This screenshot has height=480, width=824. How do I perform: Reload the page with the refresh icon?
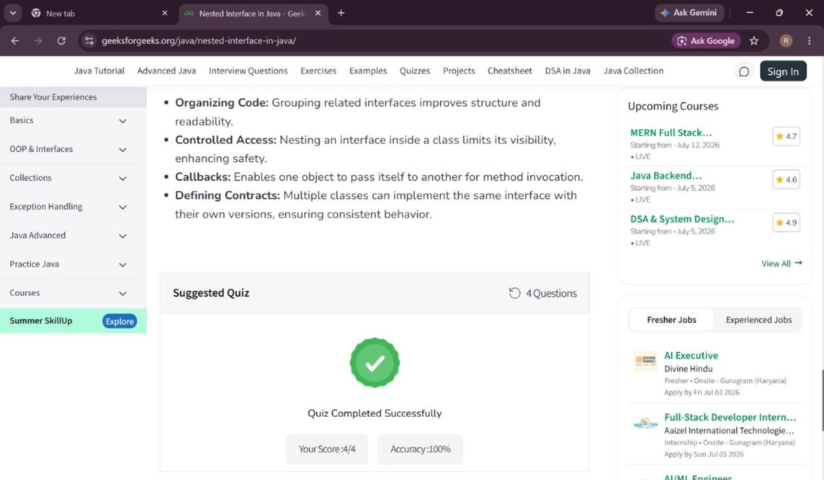tap(61, 41)
